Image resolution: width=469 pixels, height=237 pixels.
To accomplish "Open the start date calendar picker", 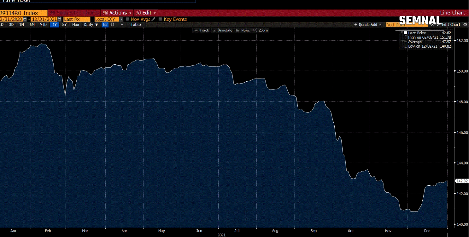I will [x=25, y=19].
